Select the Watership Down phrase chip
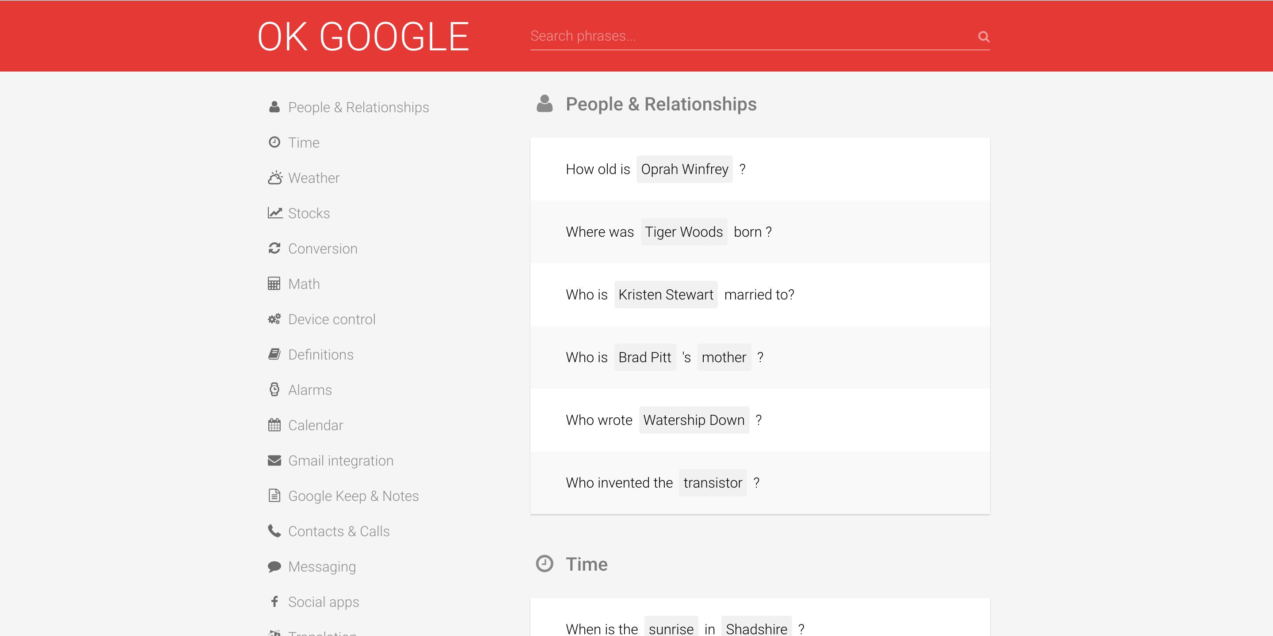This screenshot has width=1273, height=636. click(x=694, y=420)
